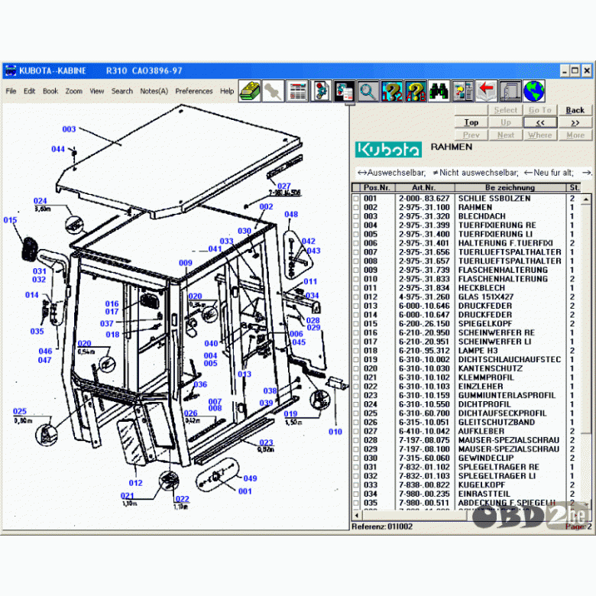Screen dimensions: 596x596
Task: Click the Kubota logo in parts panel
Action: [x=388, y=149]
